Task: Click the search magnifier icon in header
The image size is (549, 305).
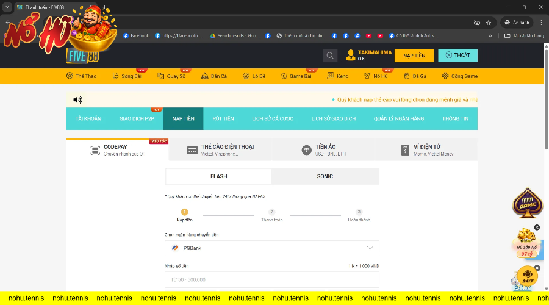Action: pos(330,56)
